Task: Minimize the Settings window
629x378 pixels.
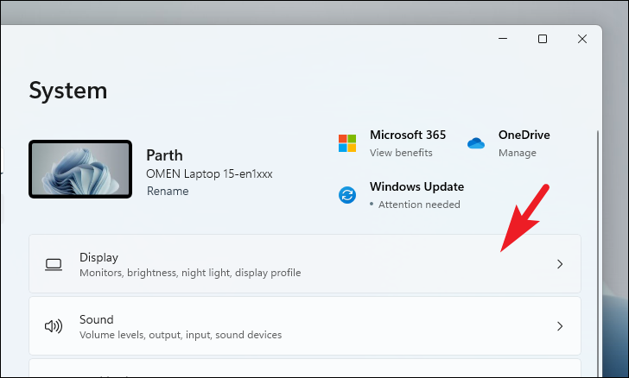Action: coord(503,39)
